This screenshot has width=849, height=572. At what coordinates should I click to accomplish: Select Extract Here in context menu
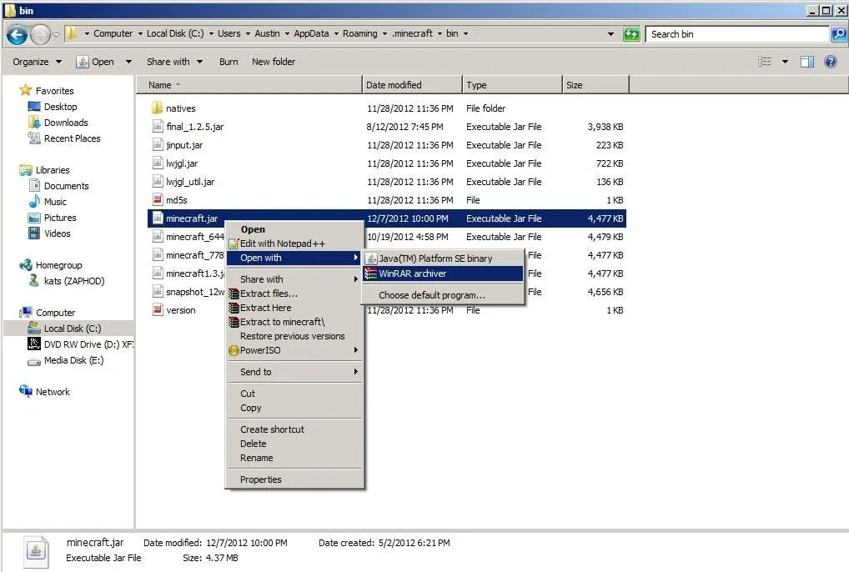[294, 308]
